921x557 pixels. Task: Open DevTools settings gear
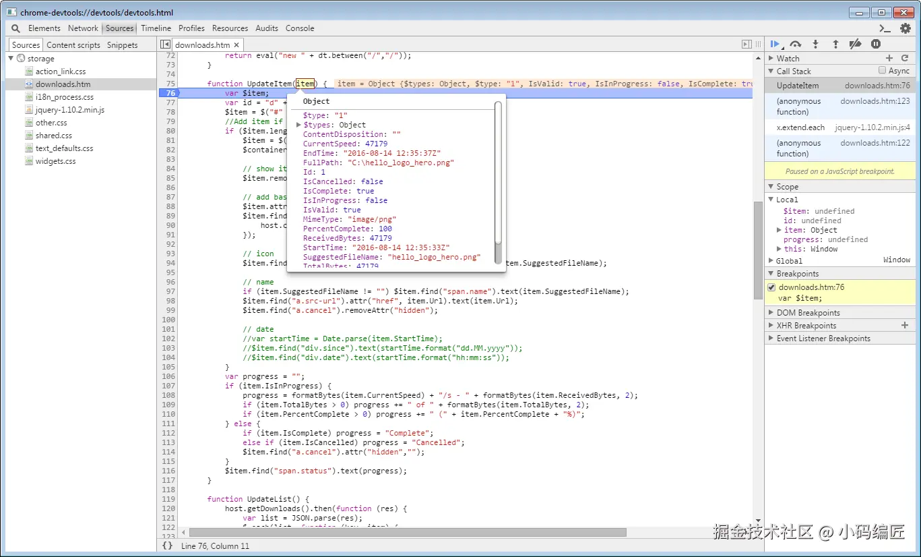pos(906,28)
